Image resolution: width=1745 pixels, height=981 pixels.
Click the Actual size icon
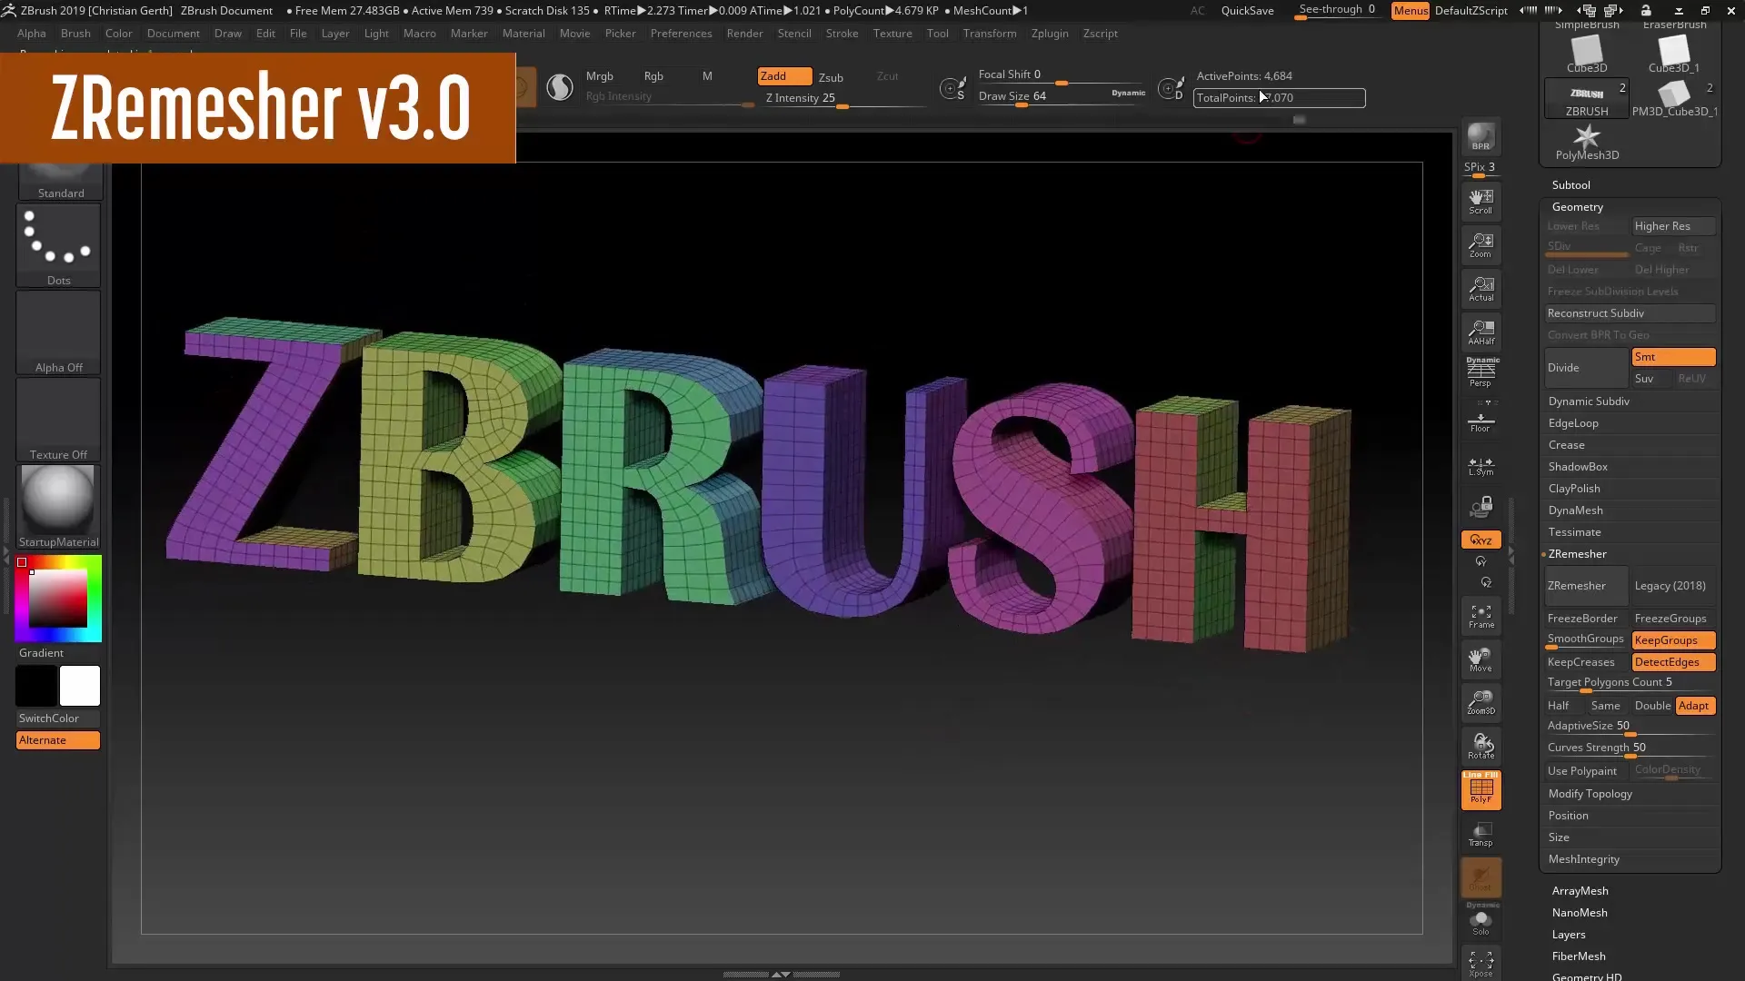pos(1481,289)
